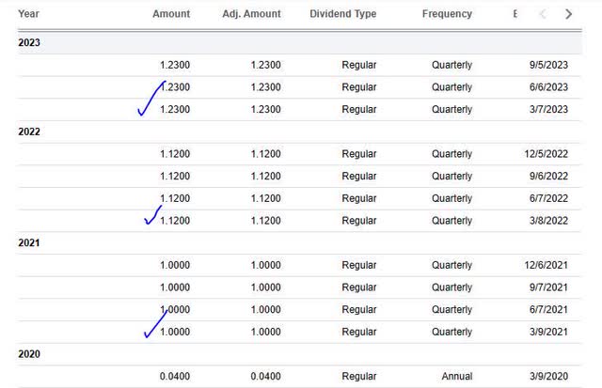This screenshot has width=602, height=388.
Task: Click the 12/6/2021 date cell
Action: click(546, 265)
